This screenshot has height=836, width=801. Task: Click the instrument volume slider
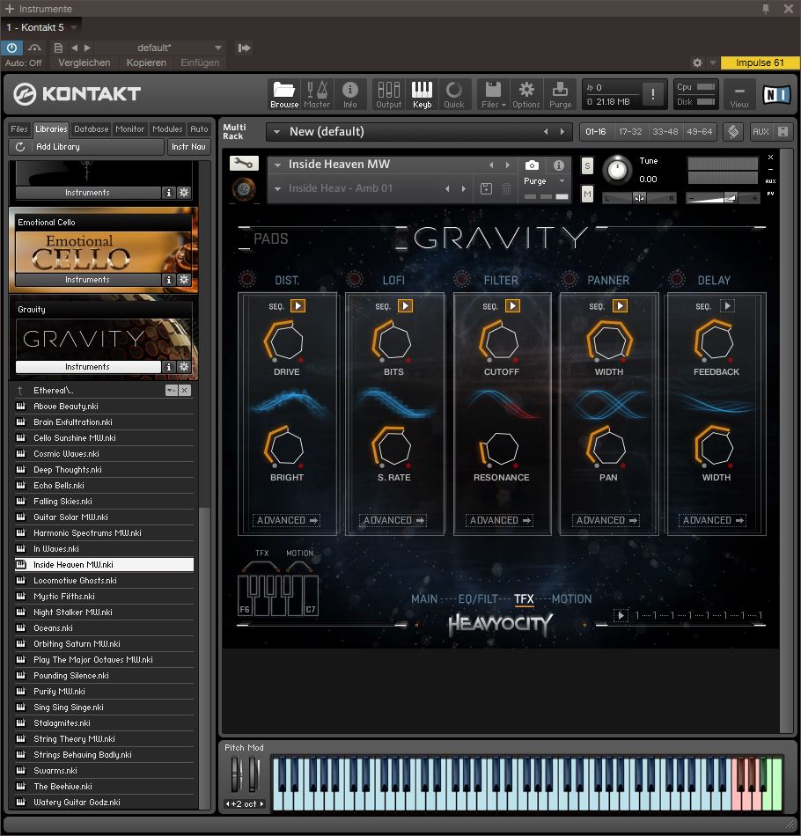point(722,199)
